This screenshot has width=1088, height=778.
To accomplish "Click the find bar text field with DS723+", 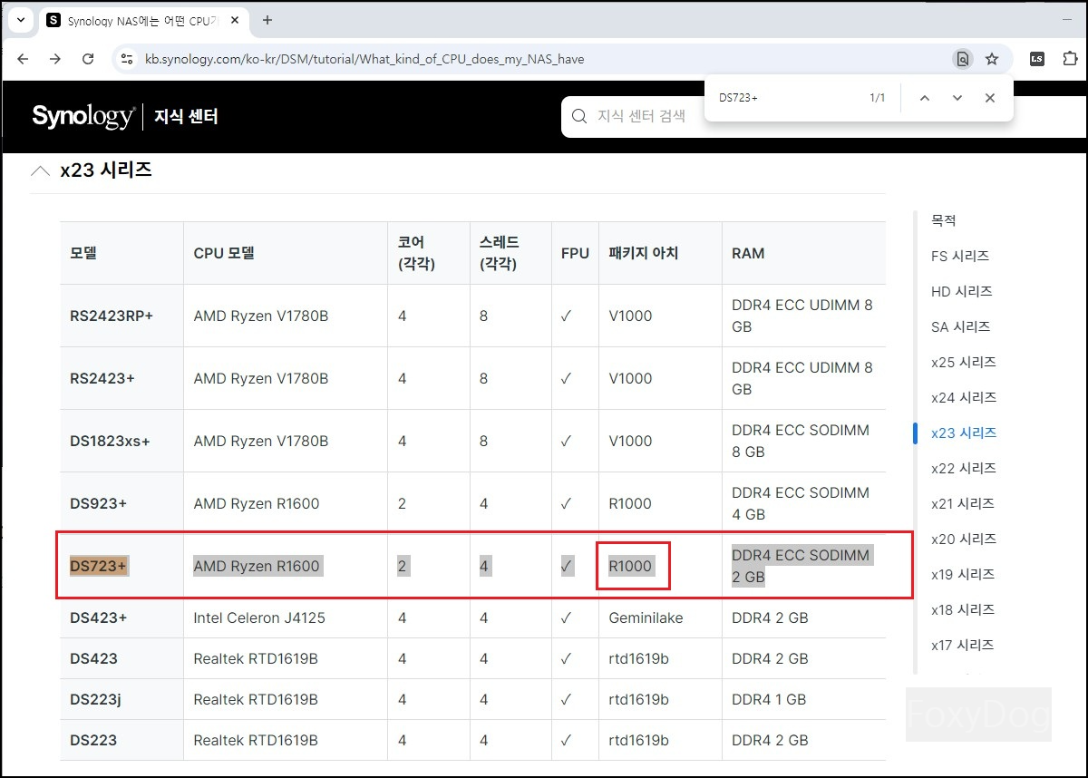I will tap(784, 98).
